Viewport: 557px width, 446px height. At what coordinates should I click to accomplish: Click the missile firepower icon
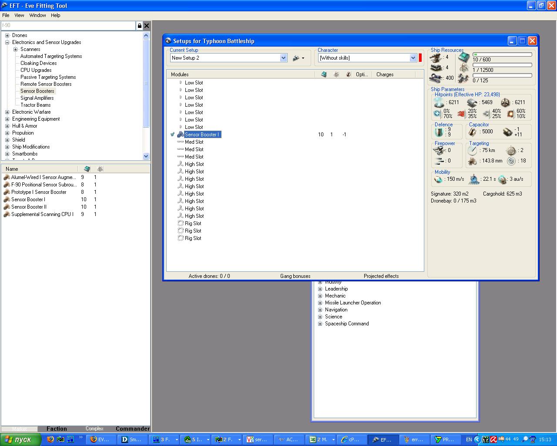pyautogui.click(x=439, y=161)
